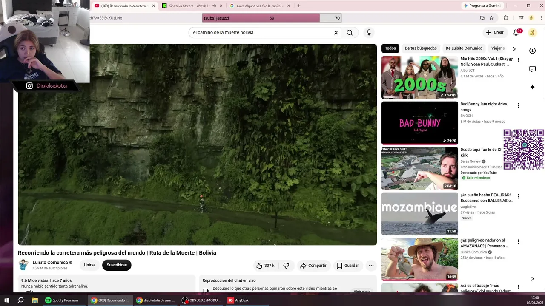Save the video with Guardar
Screen dimensions: 545x306
tap(348, 266)
